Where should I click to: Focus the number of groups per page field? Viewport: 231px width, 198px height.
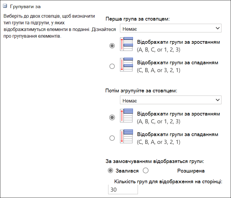coord(123,189)
